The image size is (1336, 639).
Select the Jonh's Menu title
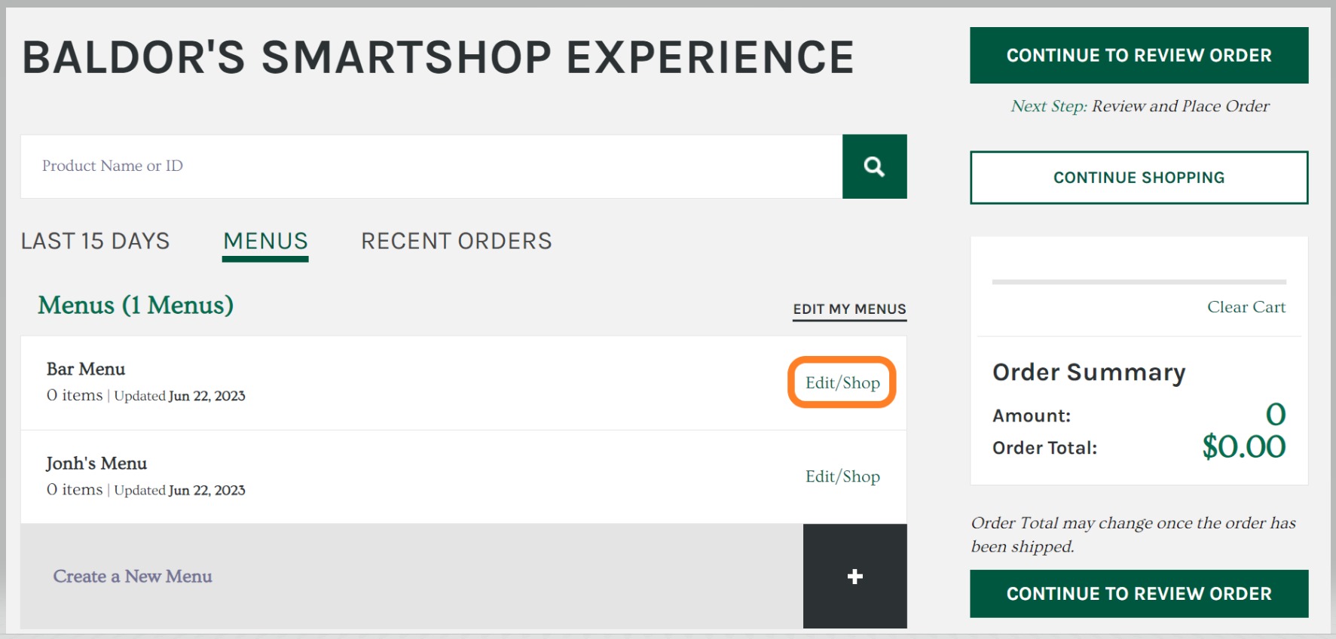click(x=96, y=464)
